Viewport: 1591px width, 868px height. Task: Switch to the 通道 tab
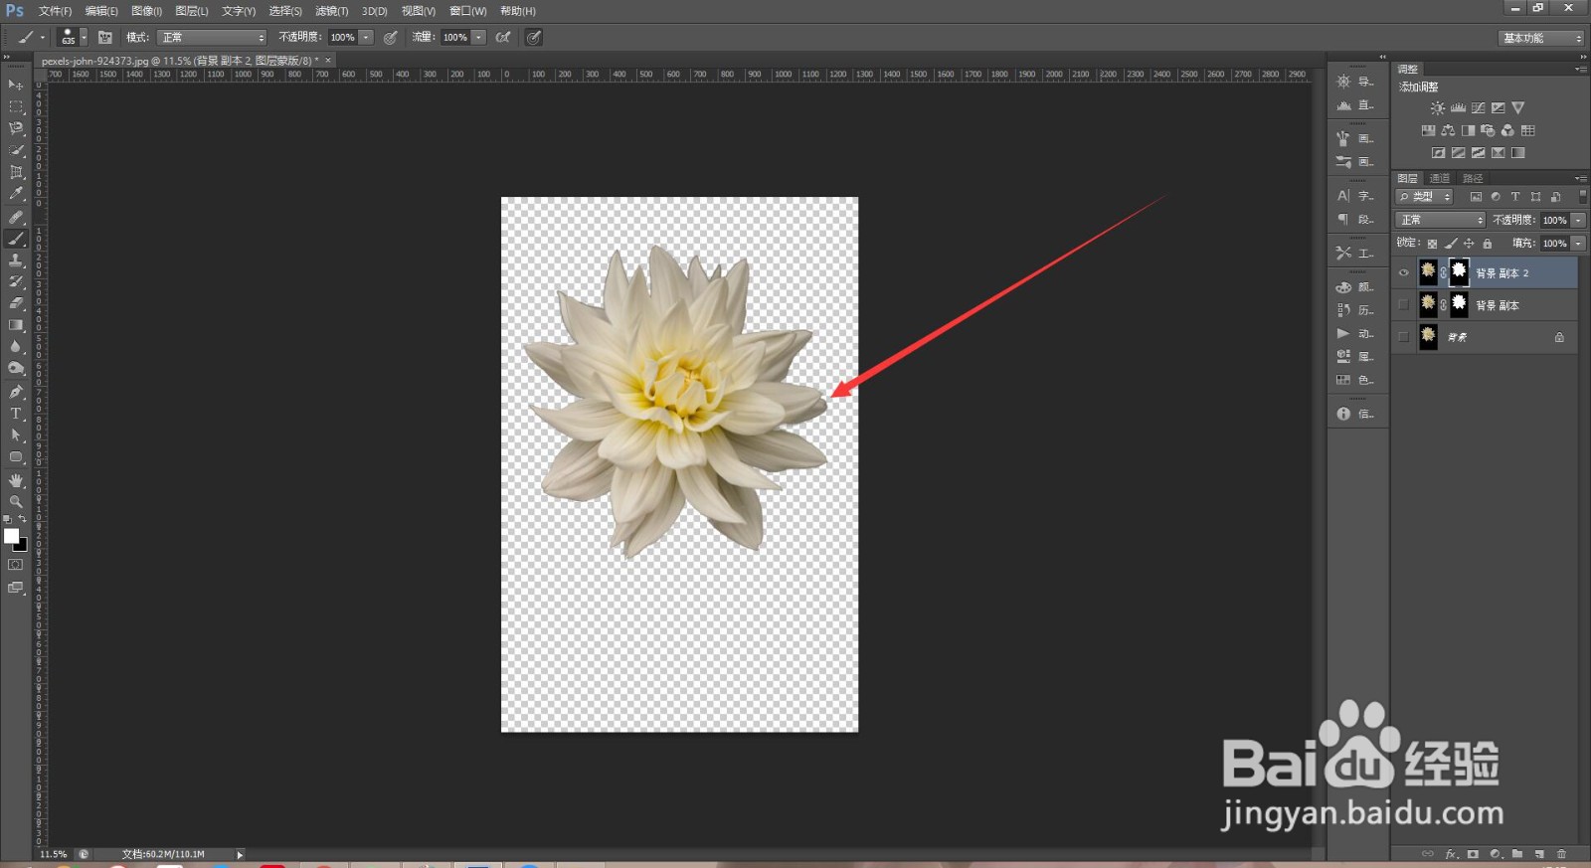pos(1440,178)
